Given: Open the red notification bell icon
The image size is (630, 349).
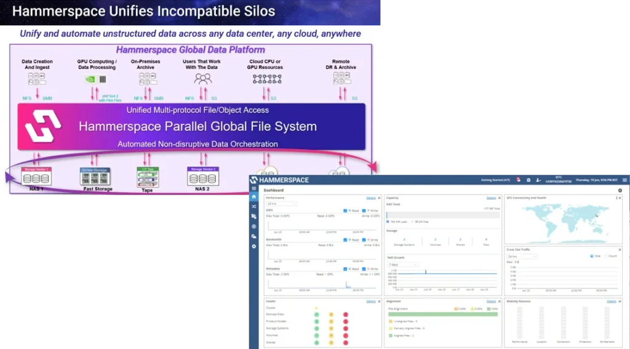Looking at the screenshot, I should coord(518,180).
